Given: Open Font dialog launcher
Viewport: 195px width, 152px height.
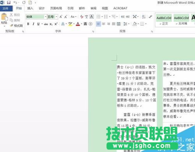Looking at the screenshot, I should click(x=93, y=31).
